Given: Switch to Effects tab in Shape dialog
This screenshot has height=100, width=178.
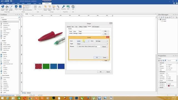Looking at the screenshot, I should [x=81, y=27].
